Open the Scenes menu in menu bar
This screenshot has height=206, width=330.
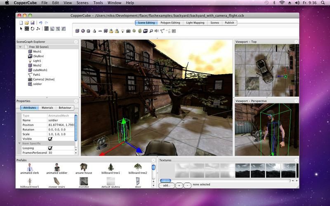82,3
